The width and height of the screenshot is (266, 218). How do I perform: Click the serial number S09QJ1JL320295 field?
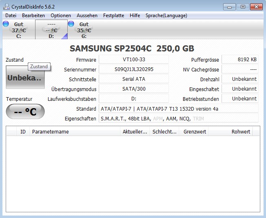coord(134,69)
